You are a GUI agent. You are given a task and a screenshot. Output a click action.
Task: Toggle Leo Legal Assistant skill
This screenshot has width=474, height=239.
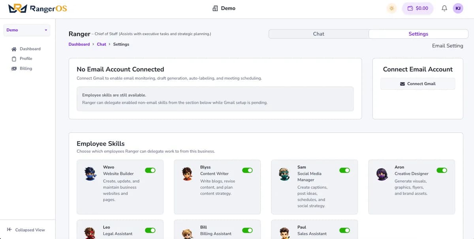click(150, 230)
